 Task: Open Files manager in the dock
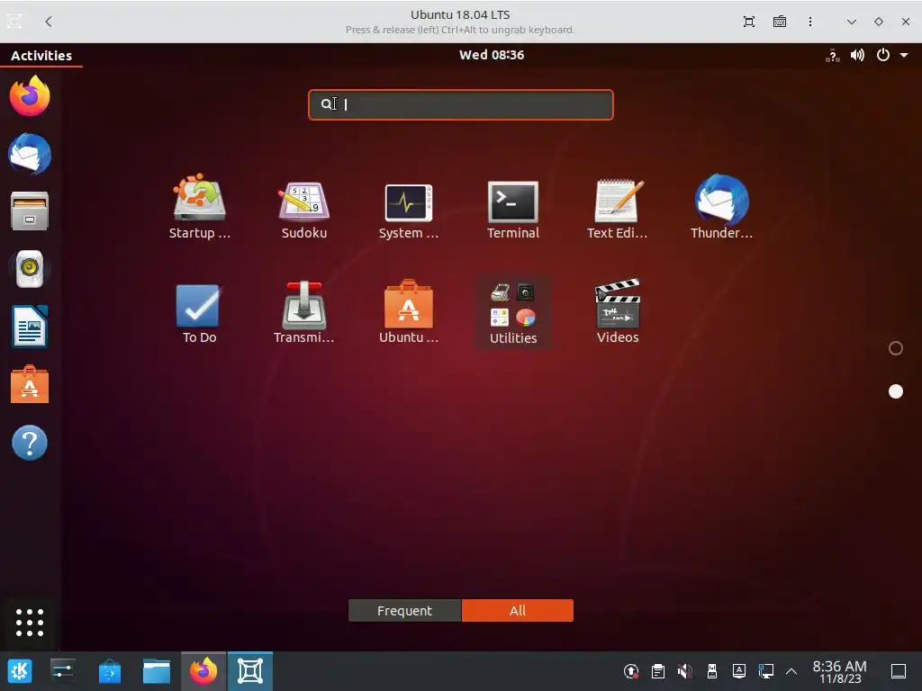click(x=30, y=211)
